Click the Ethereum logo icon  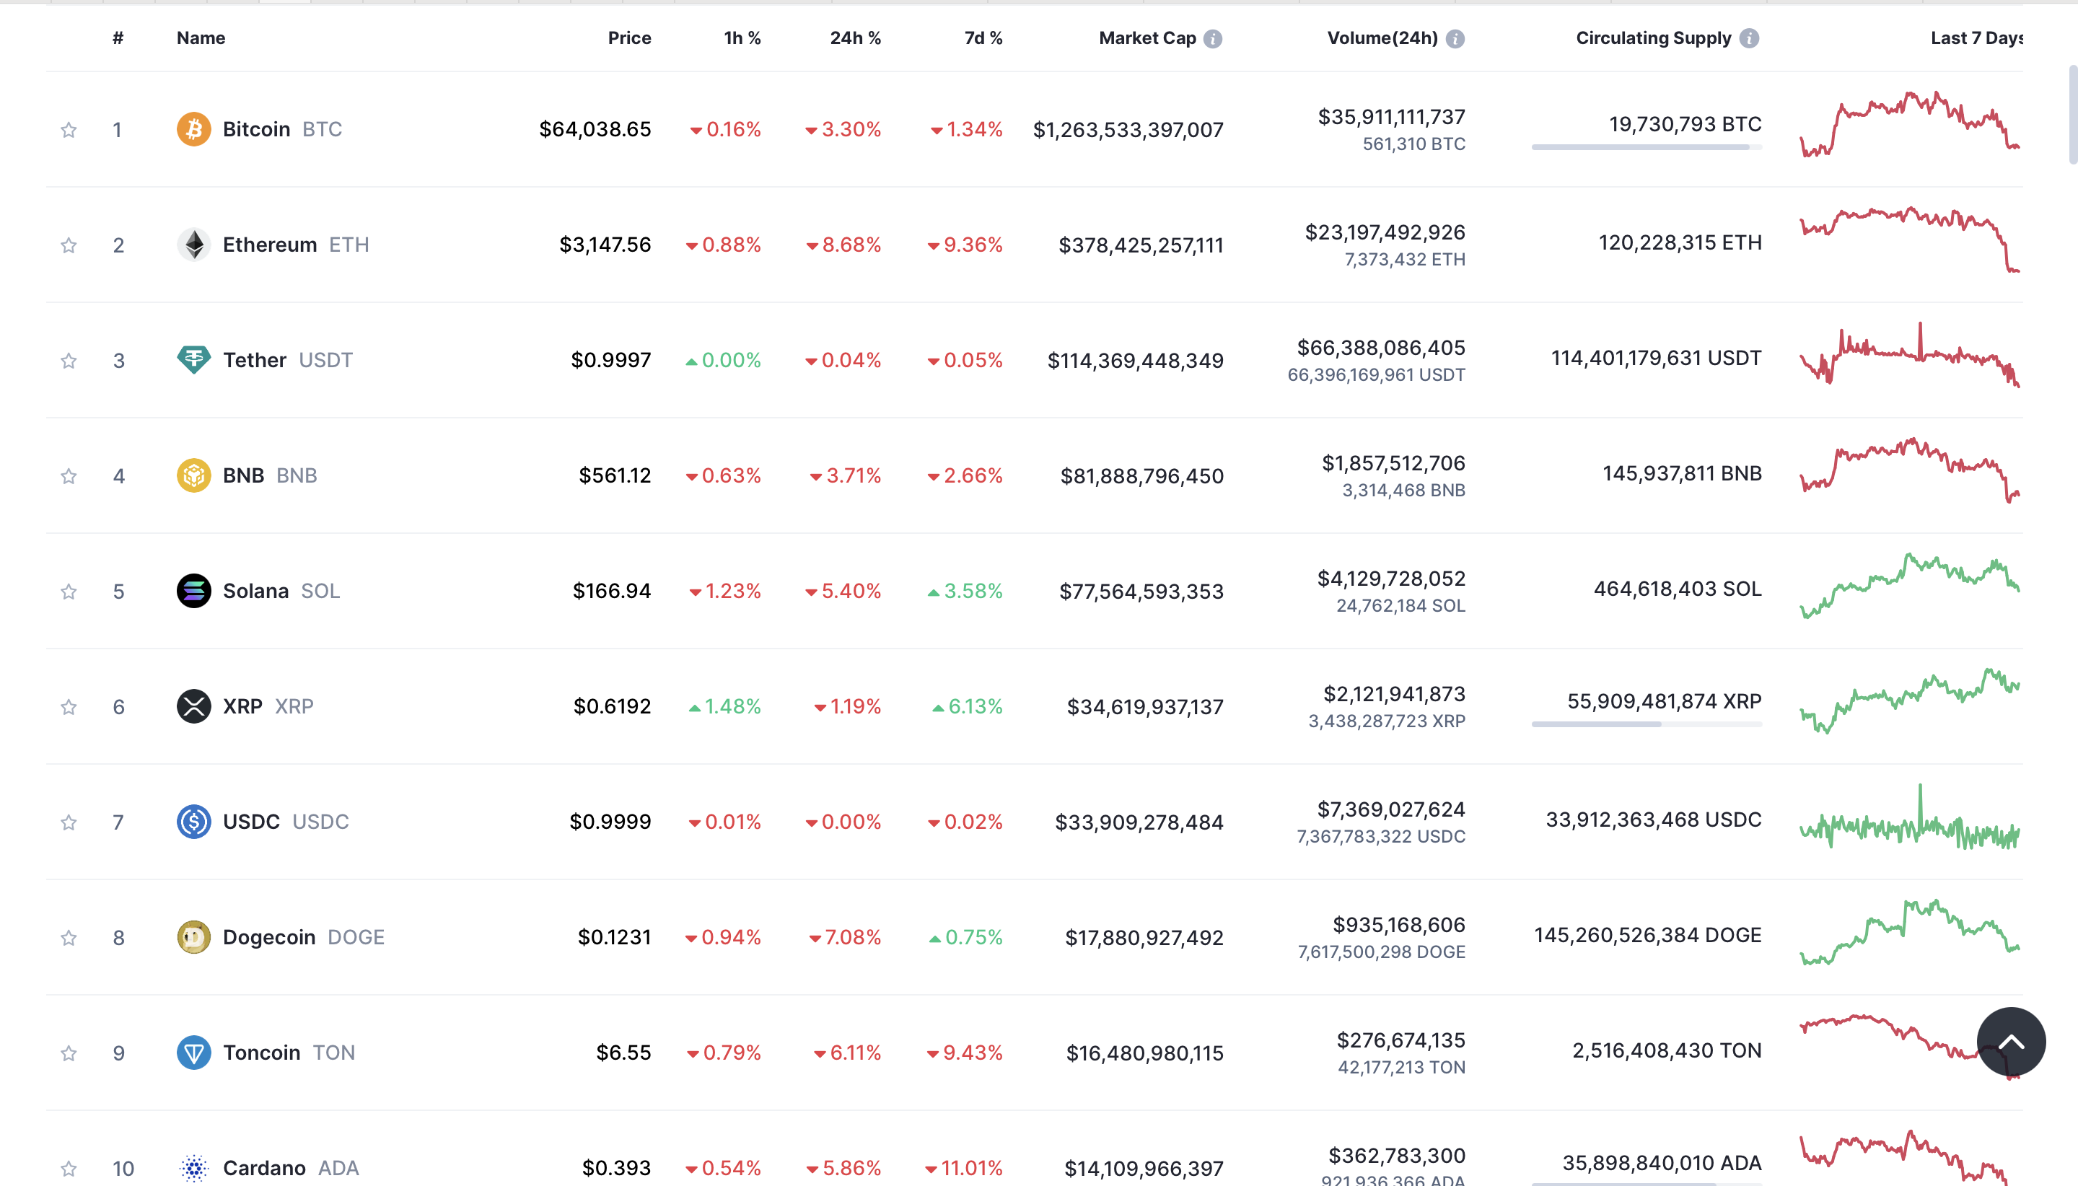click(x=193, y=245)
